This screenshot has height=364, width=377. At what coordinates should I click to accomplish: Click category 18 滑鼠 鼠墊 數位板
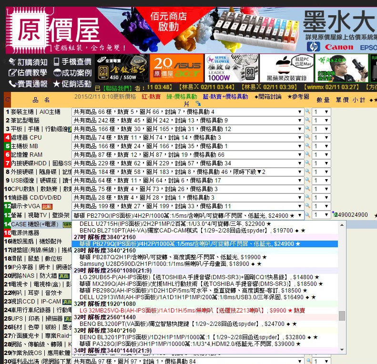point(36,258)
